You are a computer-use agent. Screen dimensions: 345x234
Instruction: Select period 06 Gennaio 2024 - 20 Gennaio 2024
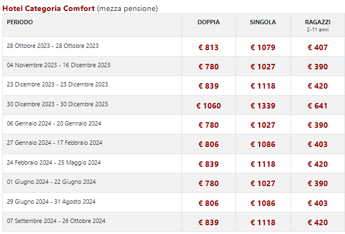pyautogui.click(x=54, y=123)
